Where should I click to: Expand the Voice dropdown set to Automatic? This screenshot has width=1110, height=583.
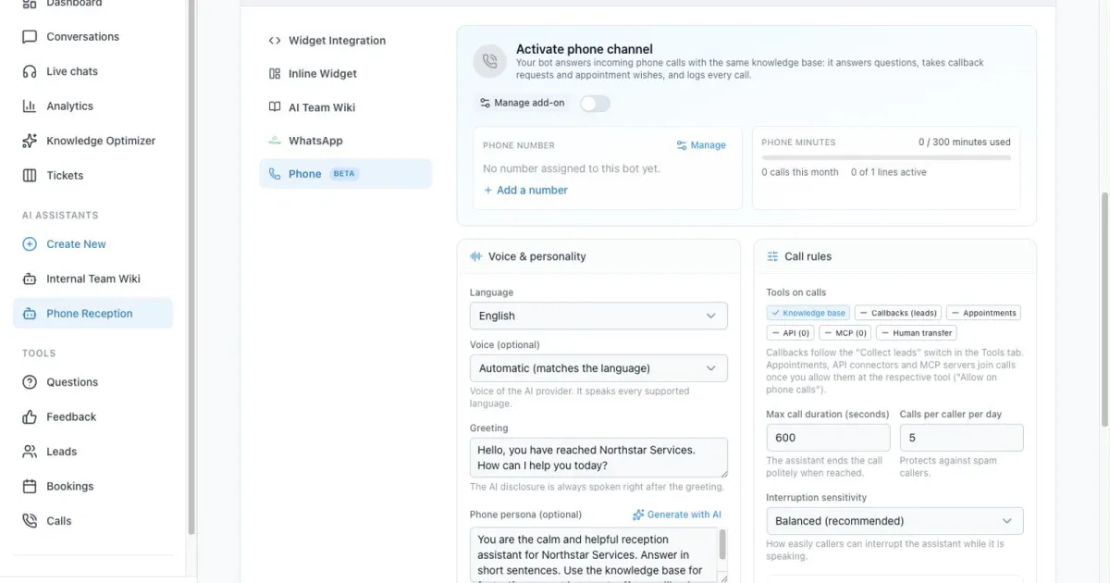pos(598,368)
